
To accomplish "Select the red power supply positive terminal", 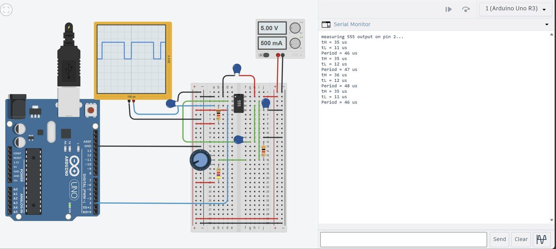I will [x=278, y=55].
